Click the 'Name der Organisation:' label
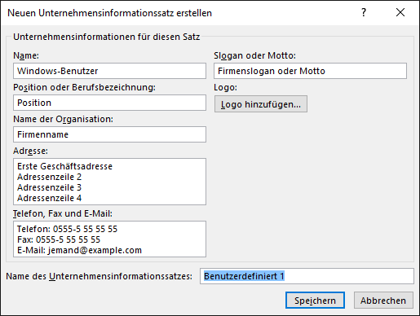Image resolution: width=420 pixels, height=316 pixels. click(x=63, y=119)
